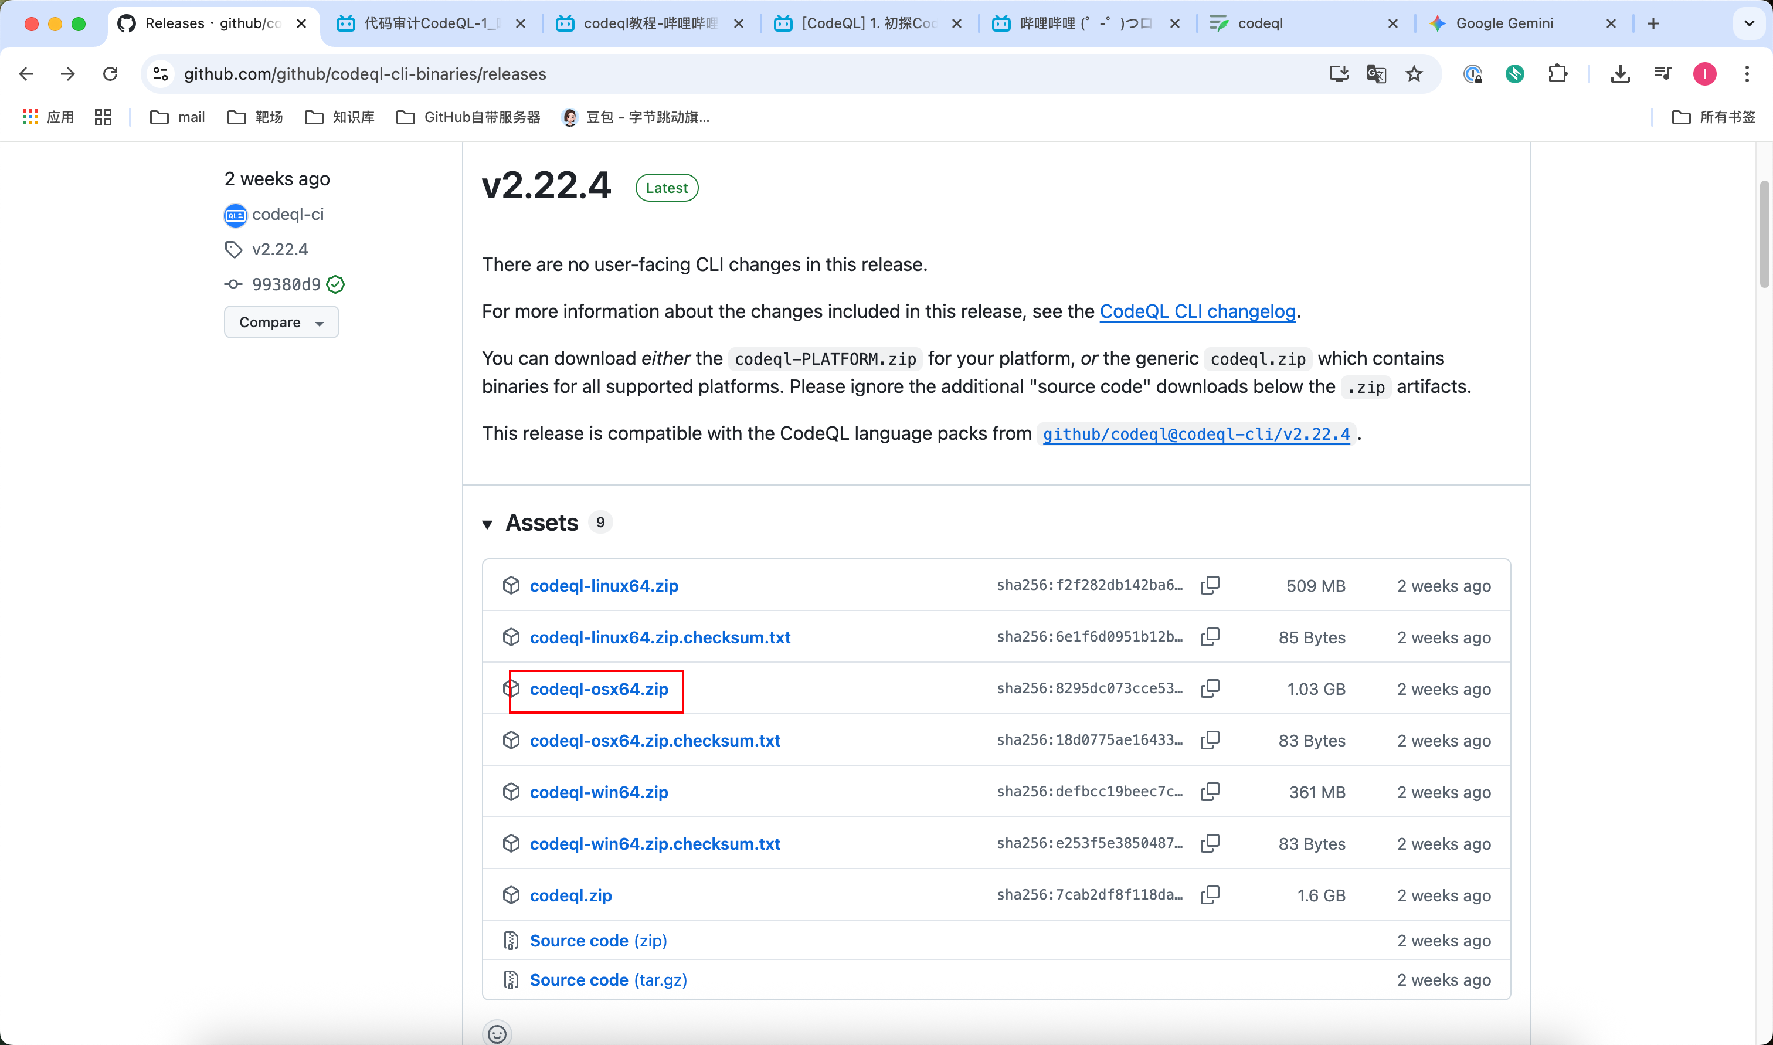Download codeql-win64.zip
Image resolution: width=1773 pixels, height=1045 pixels.
[x=599, y=792]
